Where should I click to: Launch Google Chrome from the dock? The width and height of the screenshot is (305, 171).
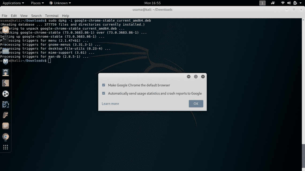(x=5, y=137)
